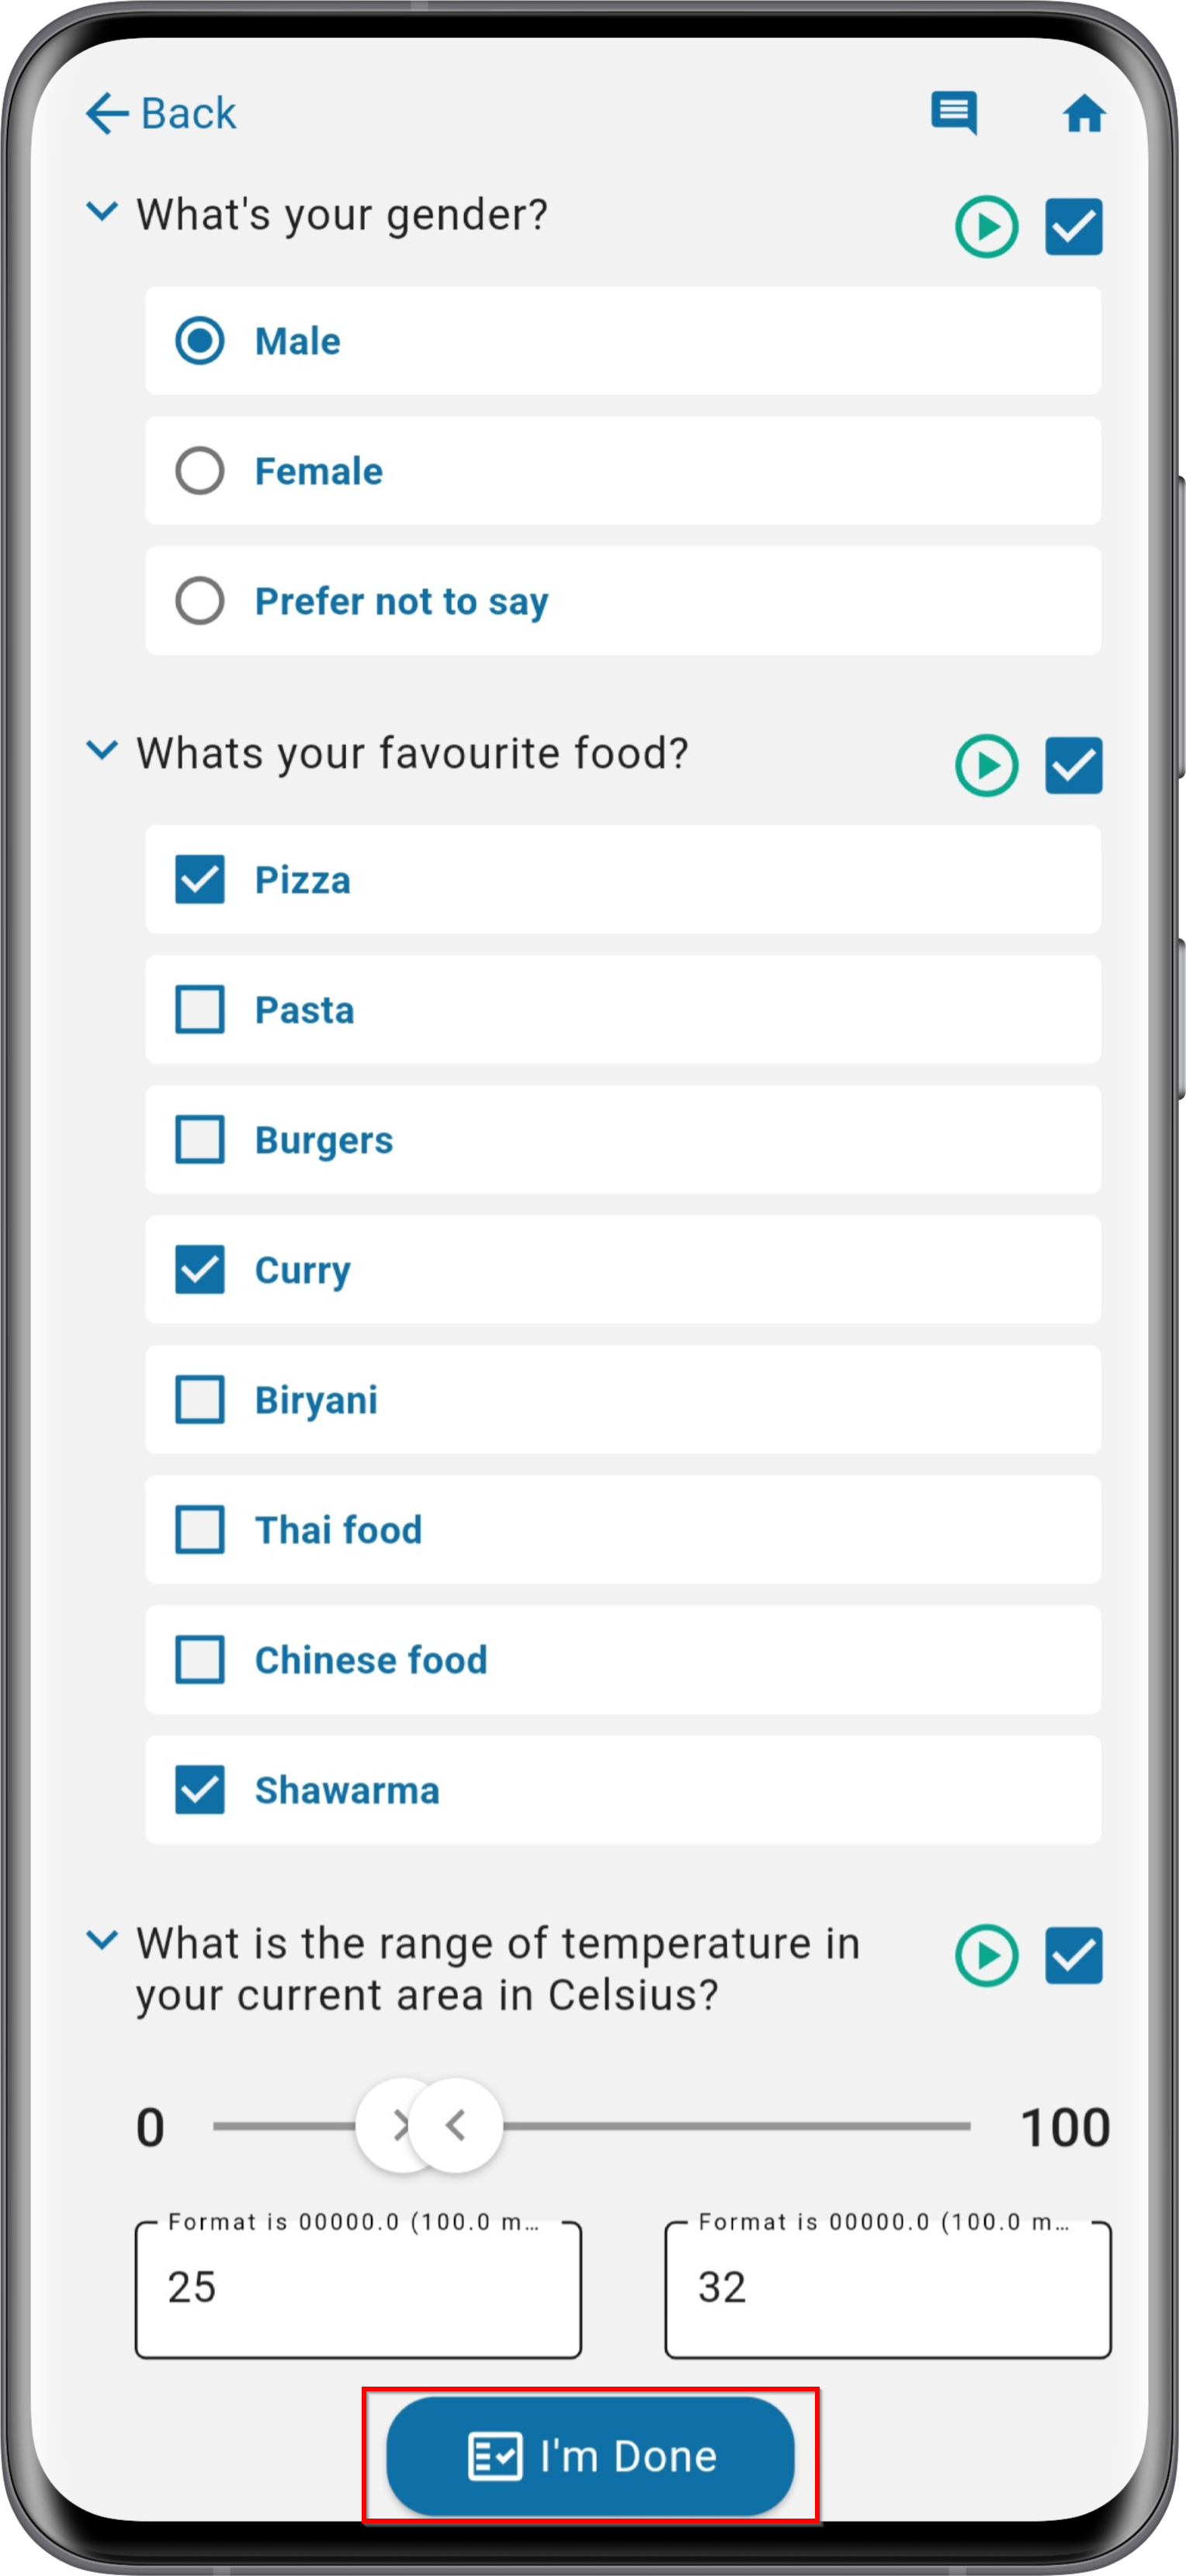Tap the back arrow icon
This screenshot has width=1186, height=2576.
click(107, 113)
